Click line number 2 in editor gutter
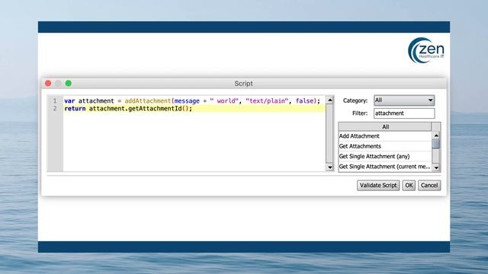 click(55, 109)
